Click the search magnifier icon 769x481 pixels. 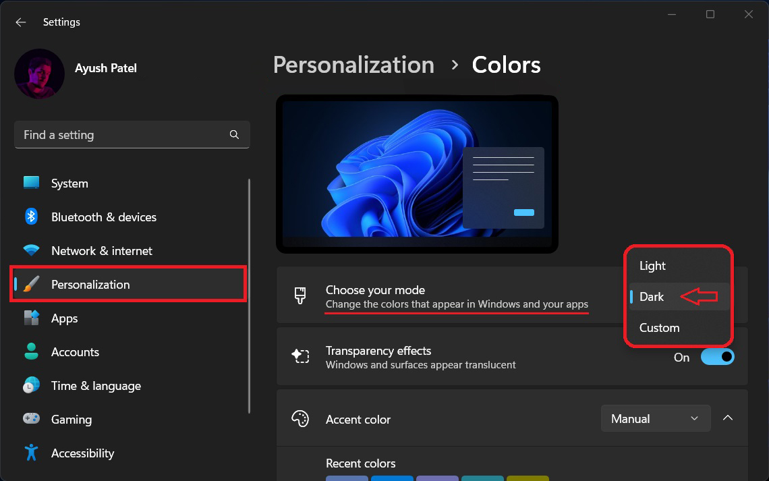point(235,134)
